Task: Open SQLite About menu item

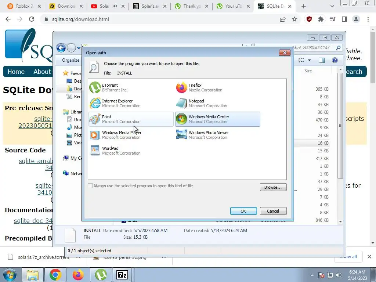Action: [42, 72]
